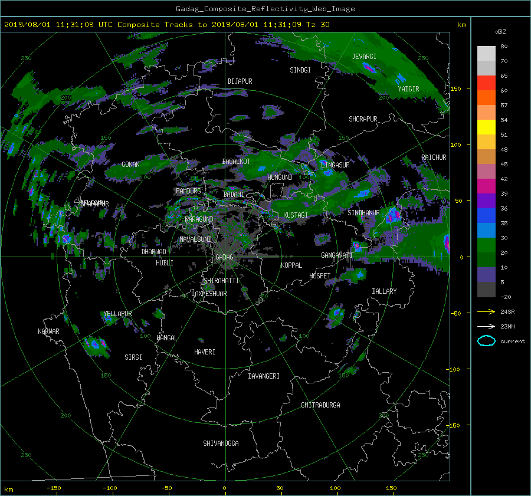
Task: Click the GANGAVATI city label
Action: click(x=337, y=255)
